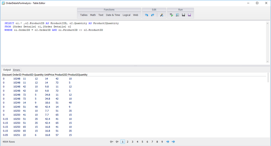The width and height of the screenshot is (271, 146).
Task: Jump to the last results page arrow
Action: (x=173, y=142)
